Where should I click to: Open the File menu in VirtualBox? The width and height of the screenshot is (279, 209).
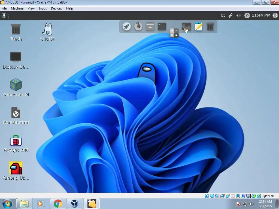coord(4,8)
